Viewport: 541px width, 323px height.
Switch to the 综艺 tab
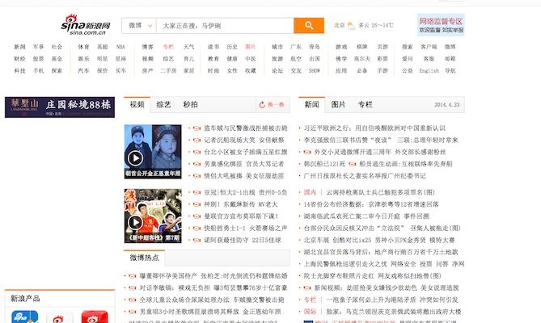[x=163, y=105]
